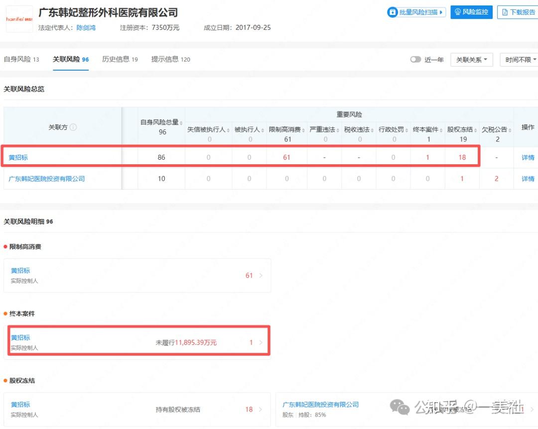Image resolution: width=538 pixels, height=429 pixels.
Task: Open the 提示信息 120 tab
Action: click(170, 59)
